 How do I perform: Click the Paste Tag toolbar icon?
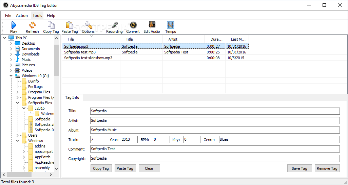click(70, 27)
